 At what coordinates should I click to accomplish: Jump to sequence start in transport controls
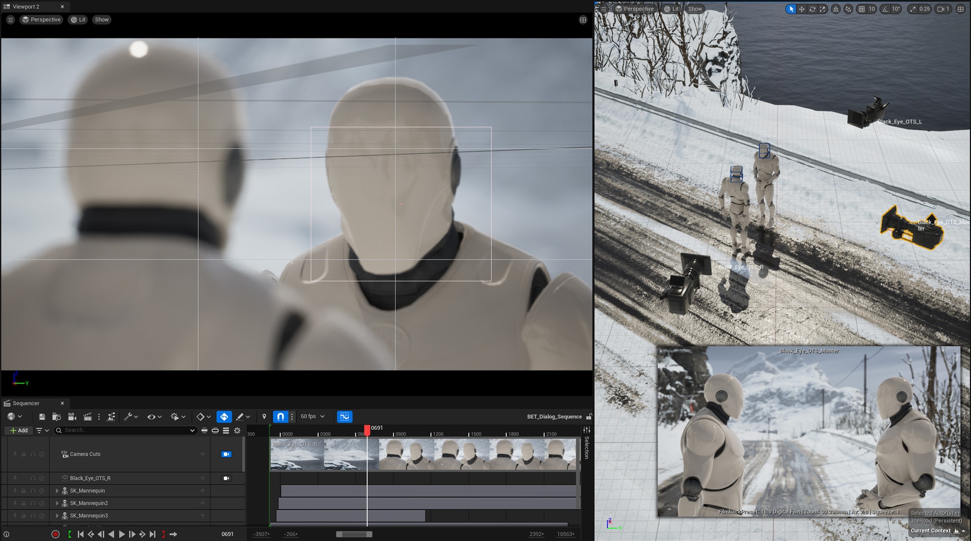pyautogui.click(x=80, y=534)
